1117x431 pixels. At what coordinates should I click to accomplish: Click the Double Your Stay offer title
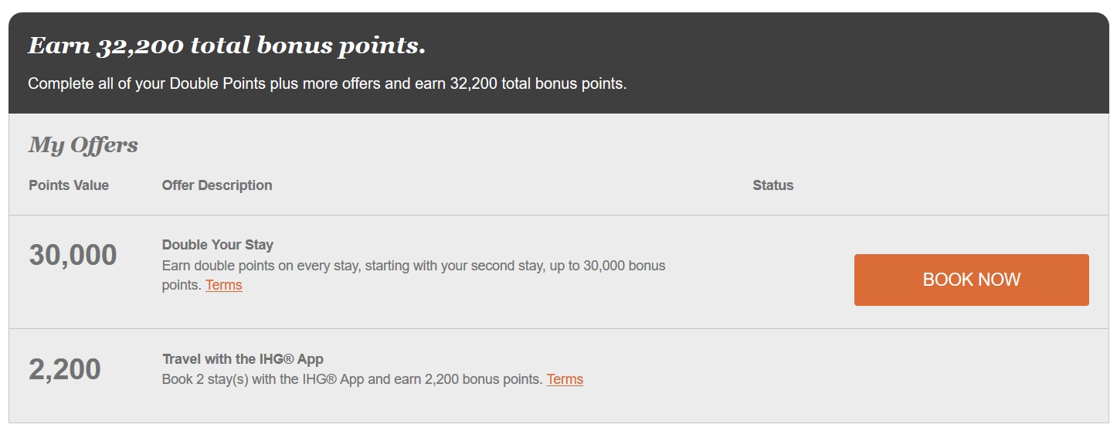[x=218, y=245]
